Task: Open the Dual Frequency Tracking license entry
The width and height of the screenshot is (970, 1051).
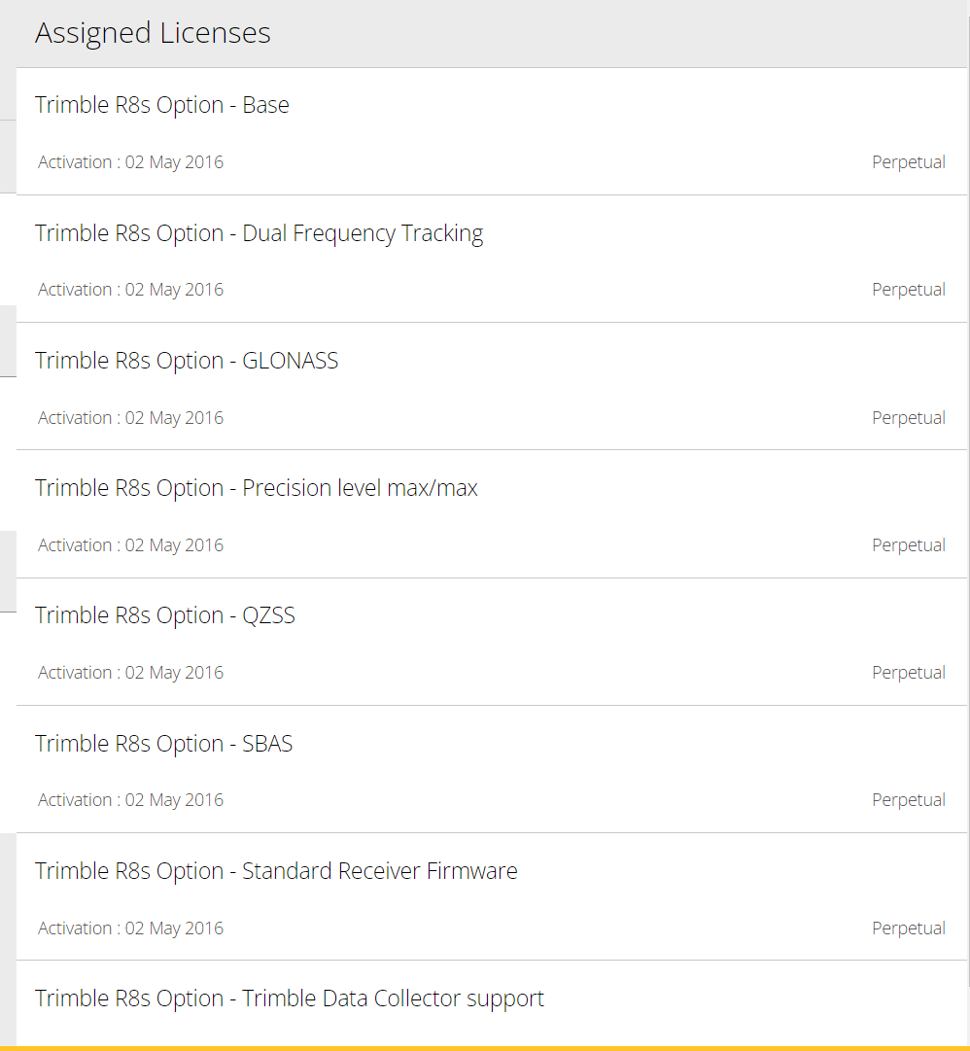Action: click(492, 259)
